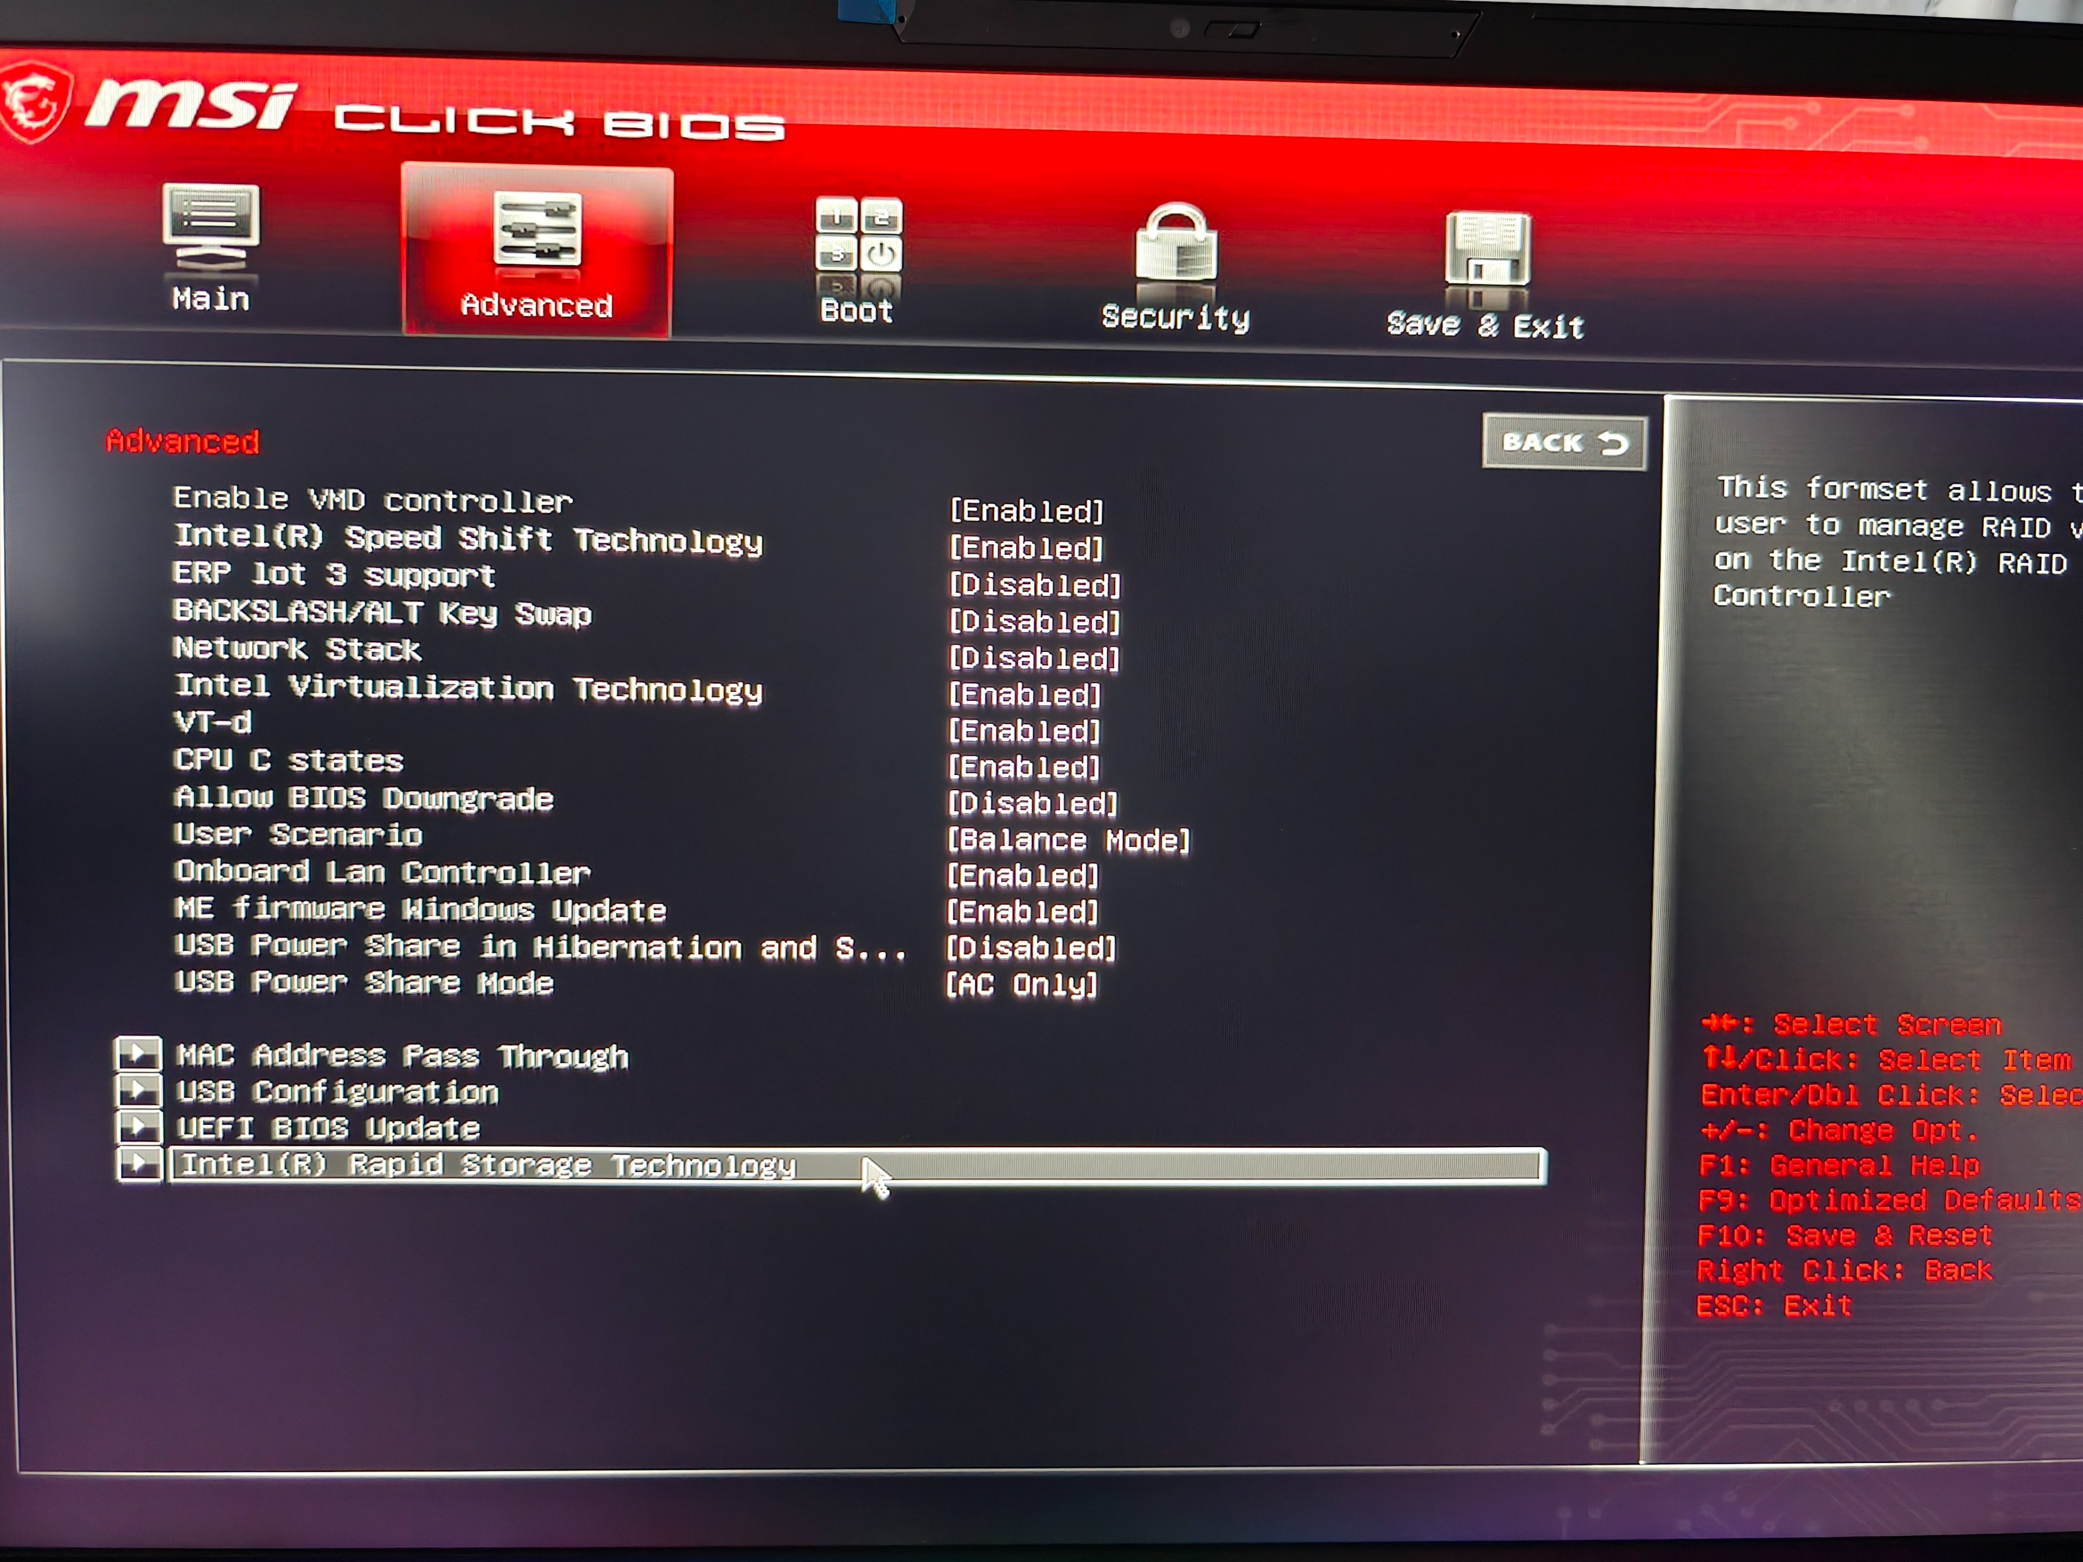Click the Security padlock icon
Image resolution: width=2083 pixels, height=1562 pixels.
coord(1176,244)
